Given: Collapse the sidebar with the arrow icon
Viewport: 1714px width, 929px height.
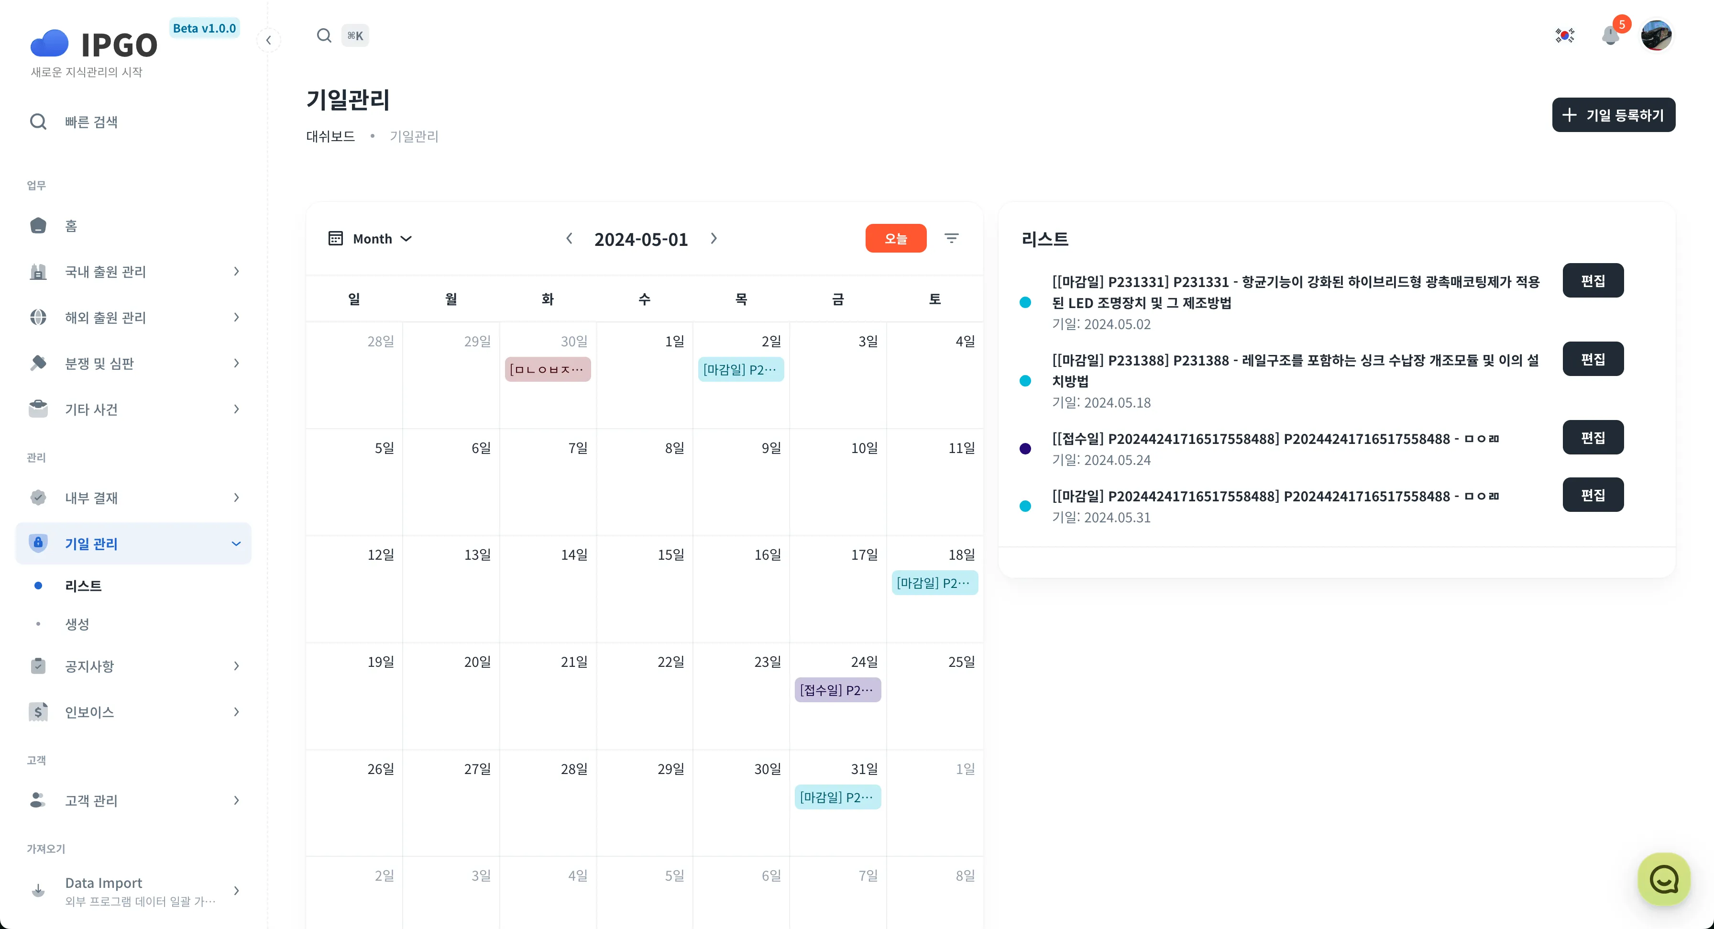Looking at the screenshot, I should (x=268, y=40).
